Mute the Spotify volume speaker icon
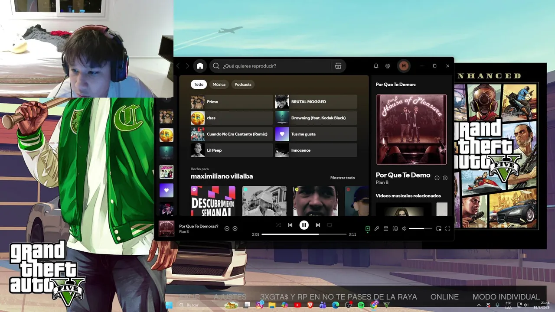555x312 pixels. click(404, 228)
